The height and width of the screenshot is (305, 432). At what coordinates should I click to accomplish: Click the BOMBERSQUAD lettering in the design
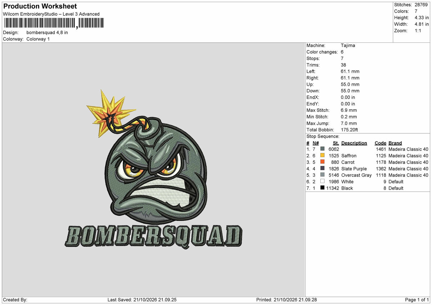click(x=153, y=237)
